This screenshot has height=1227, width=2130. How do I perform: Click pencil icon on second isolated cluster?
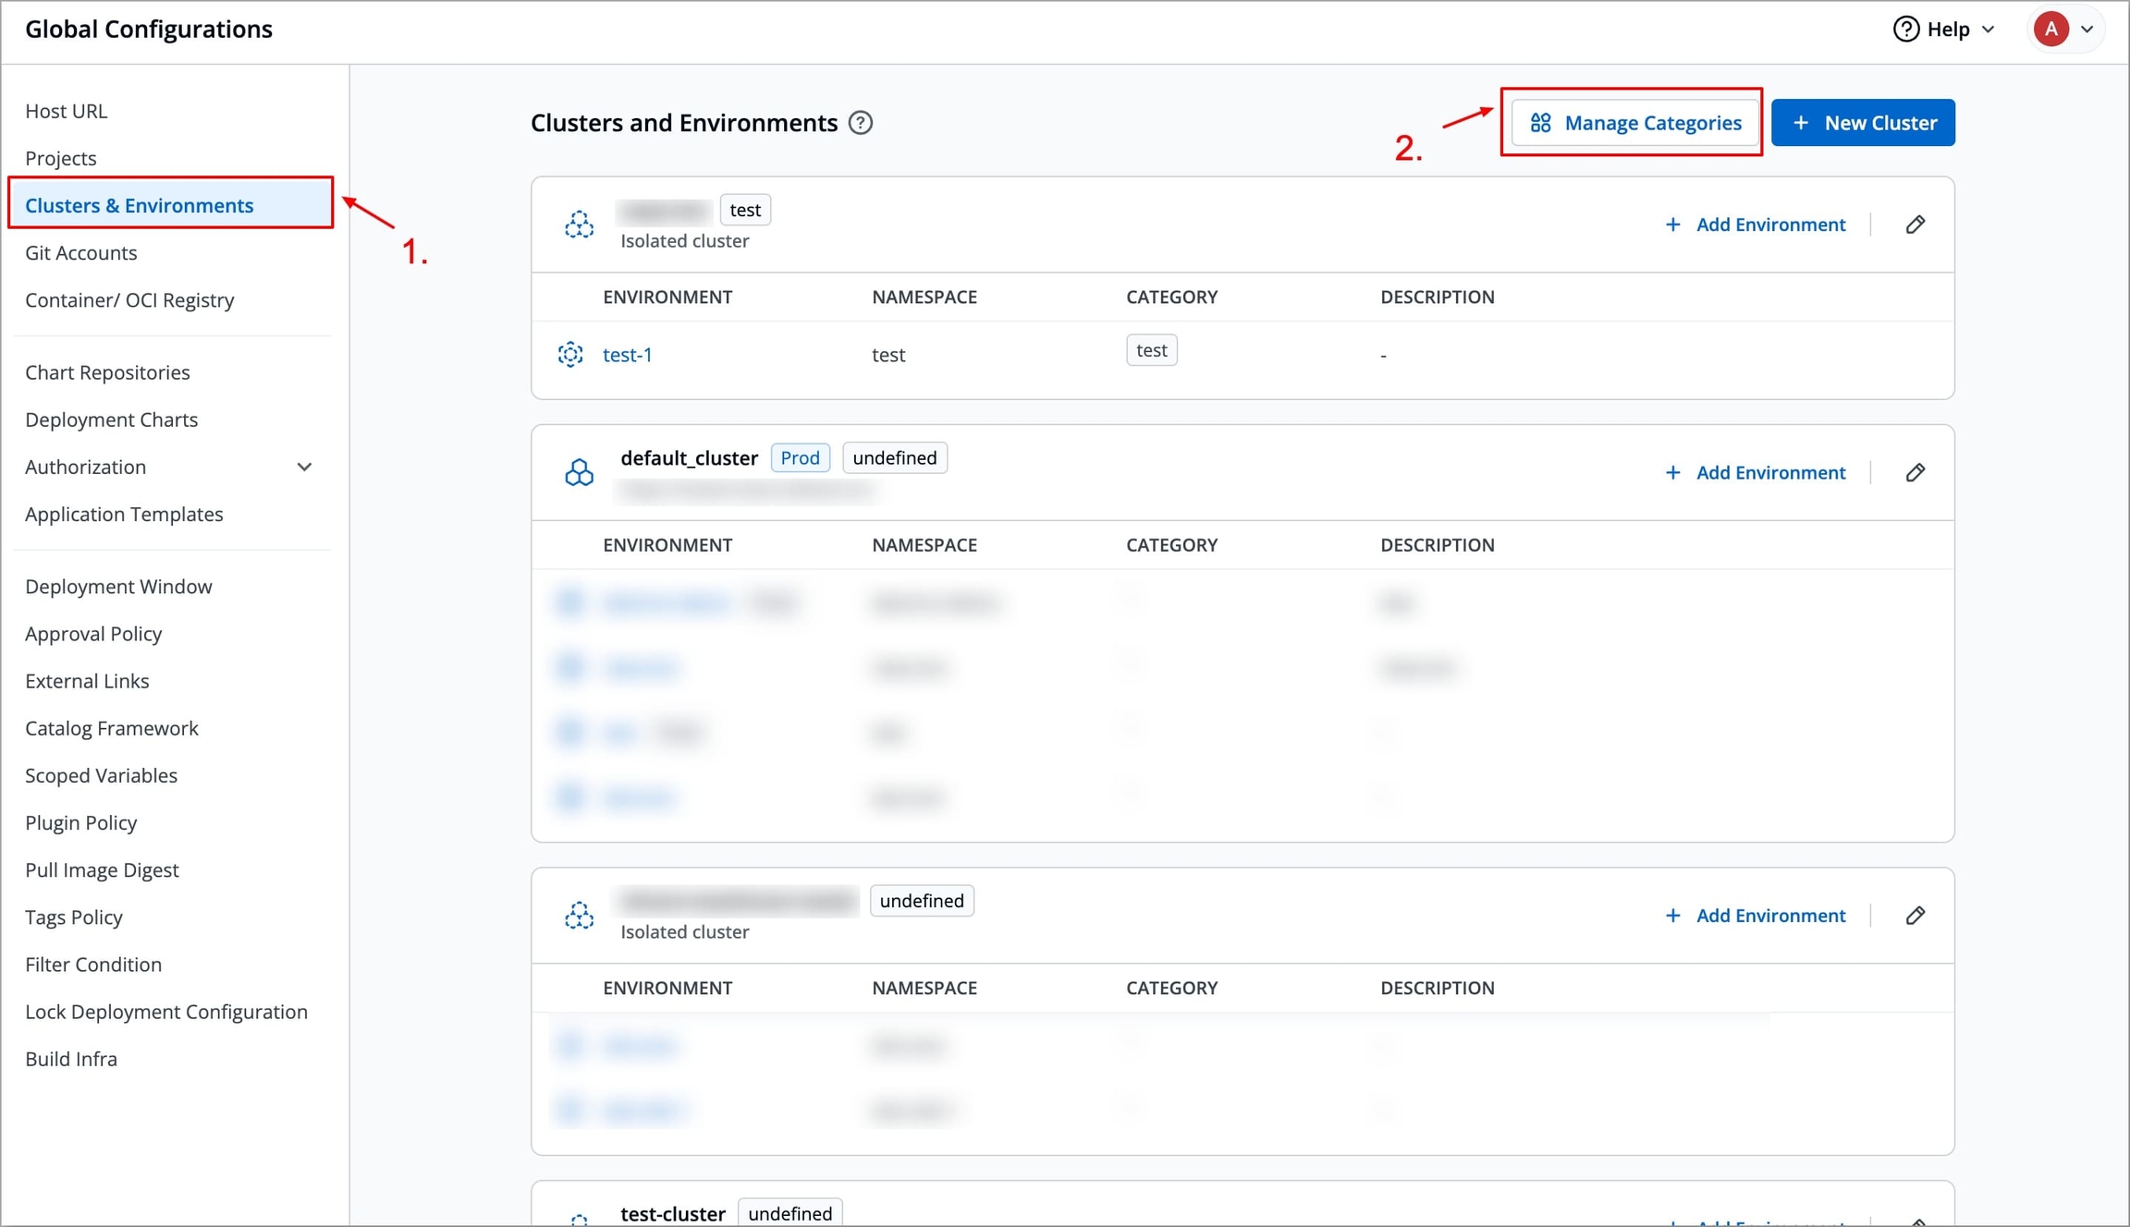(x=1916, y=916)
